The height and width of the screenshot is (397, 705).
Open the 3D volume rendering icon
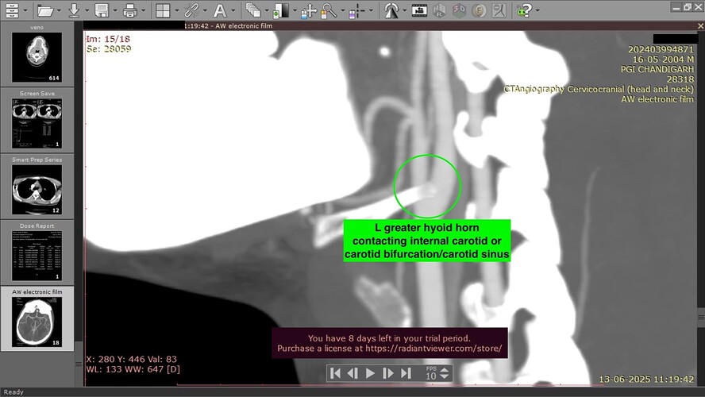(459, 10)
